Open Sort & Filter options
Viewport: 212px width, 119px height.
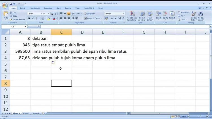coord(194,16)
